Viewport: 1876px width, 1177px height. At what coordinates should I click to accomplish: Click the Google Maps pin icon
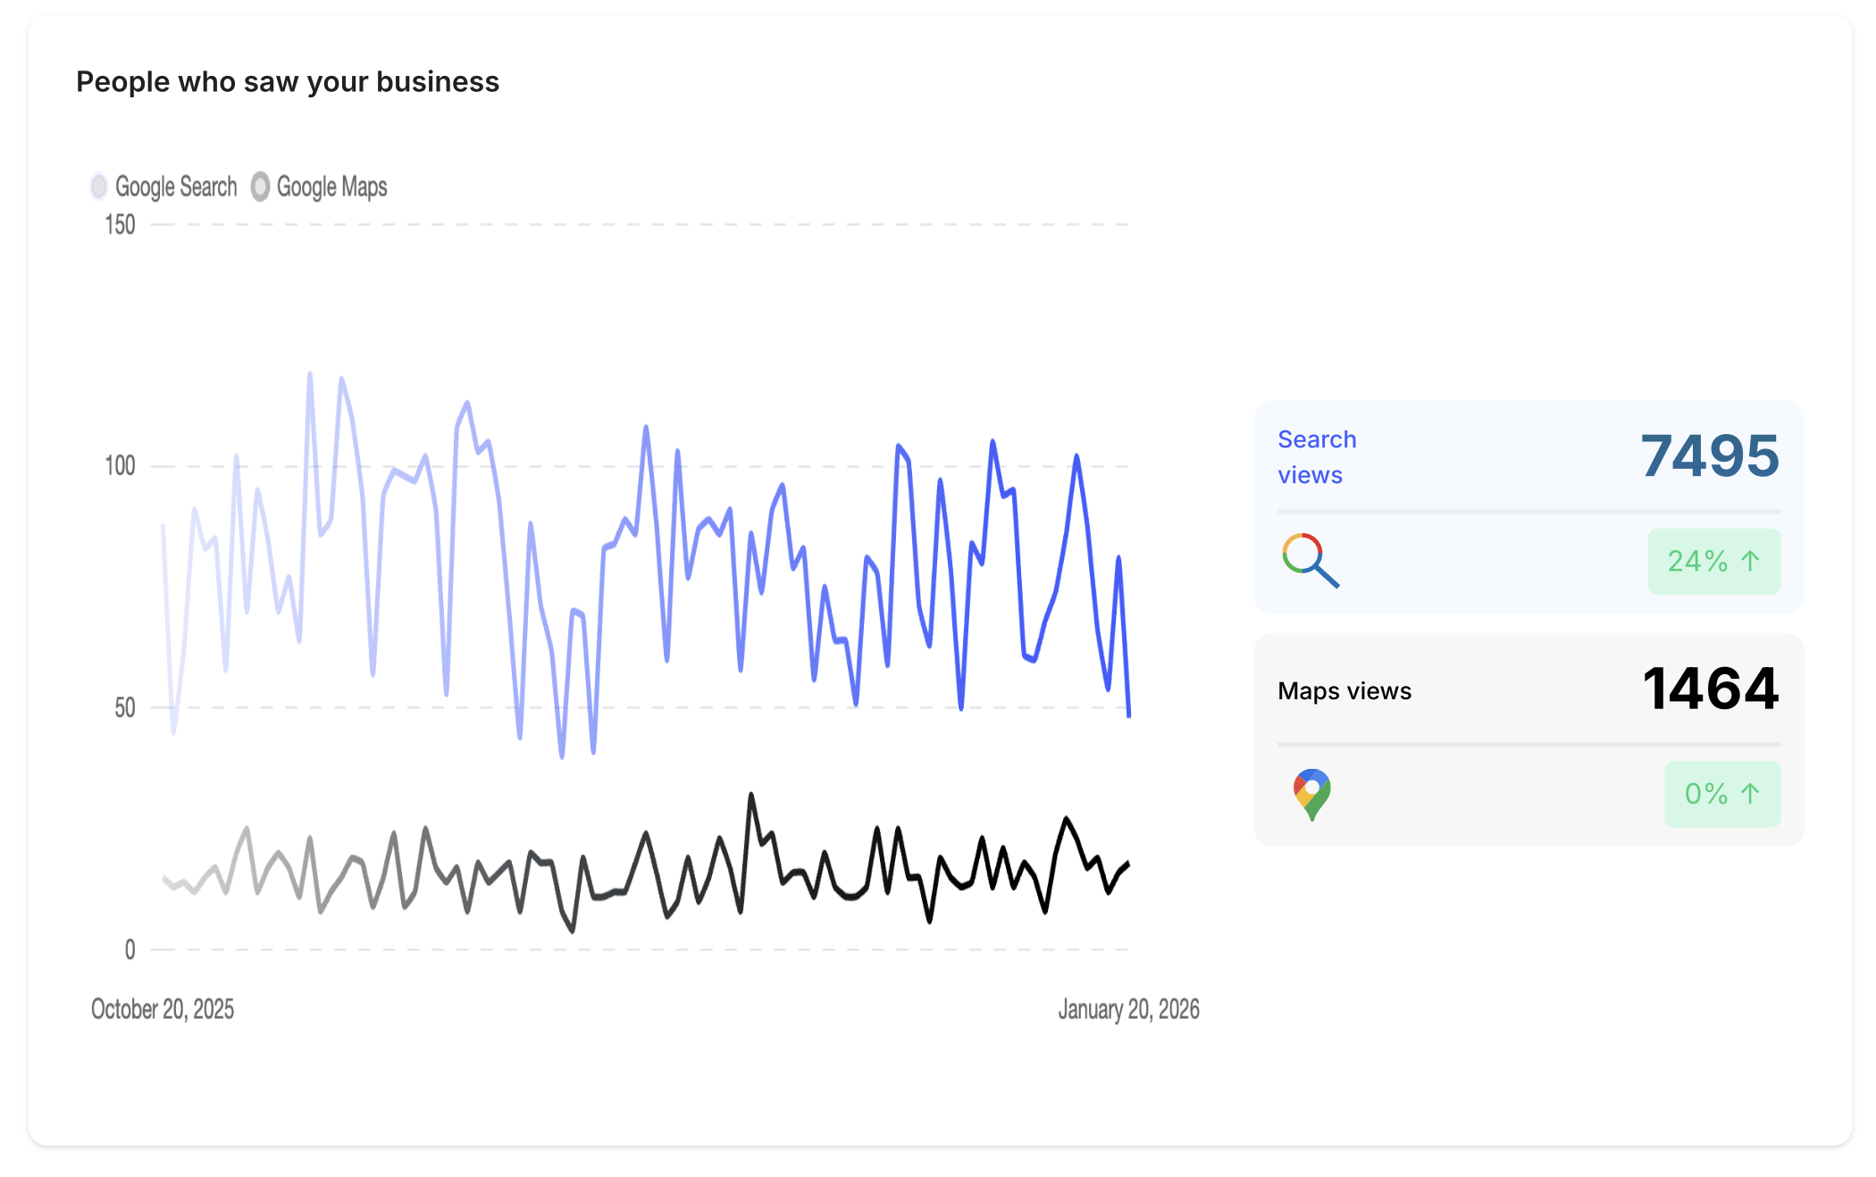tap(1311, 794)
